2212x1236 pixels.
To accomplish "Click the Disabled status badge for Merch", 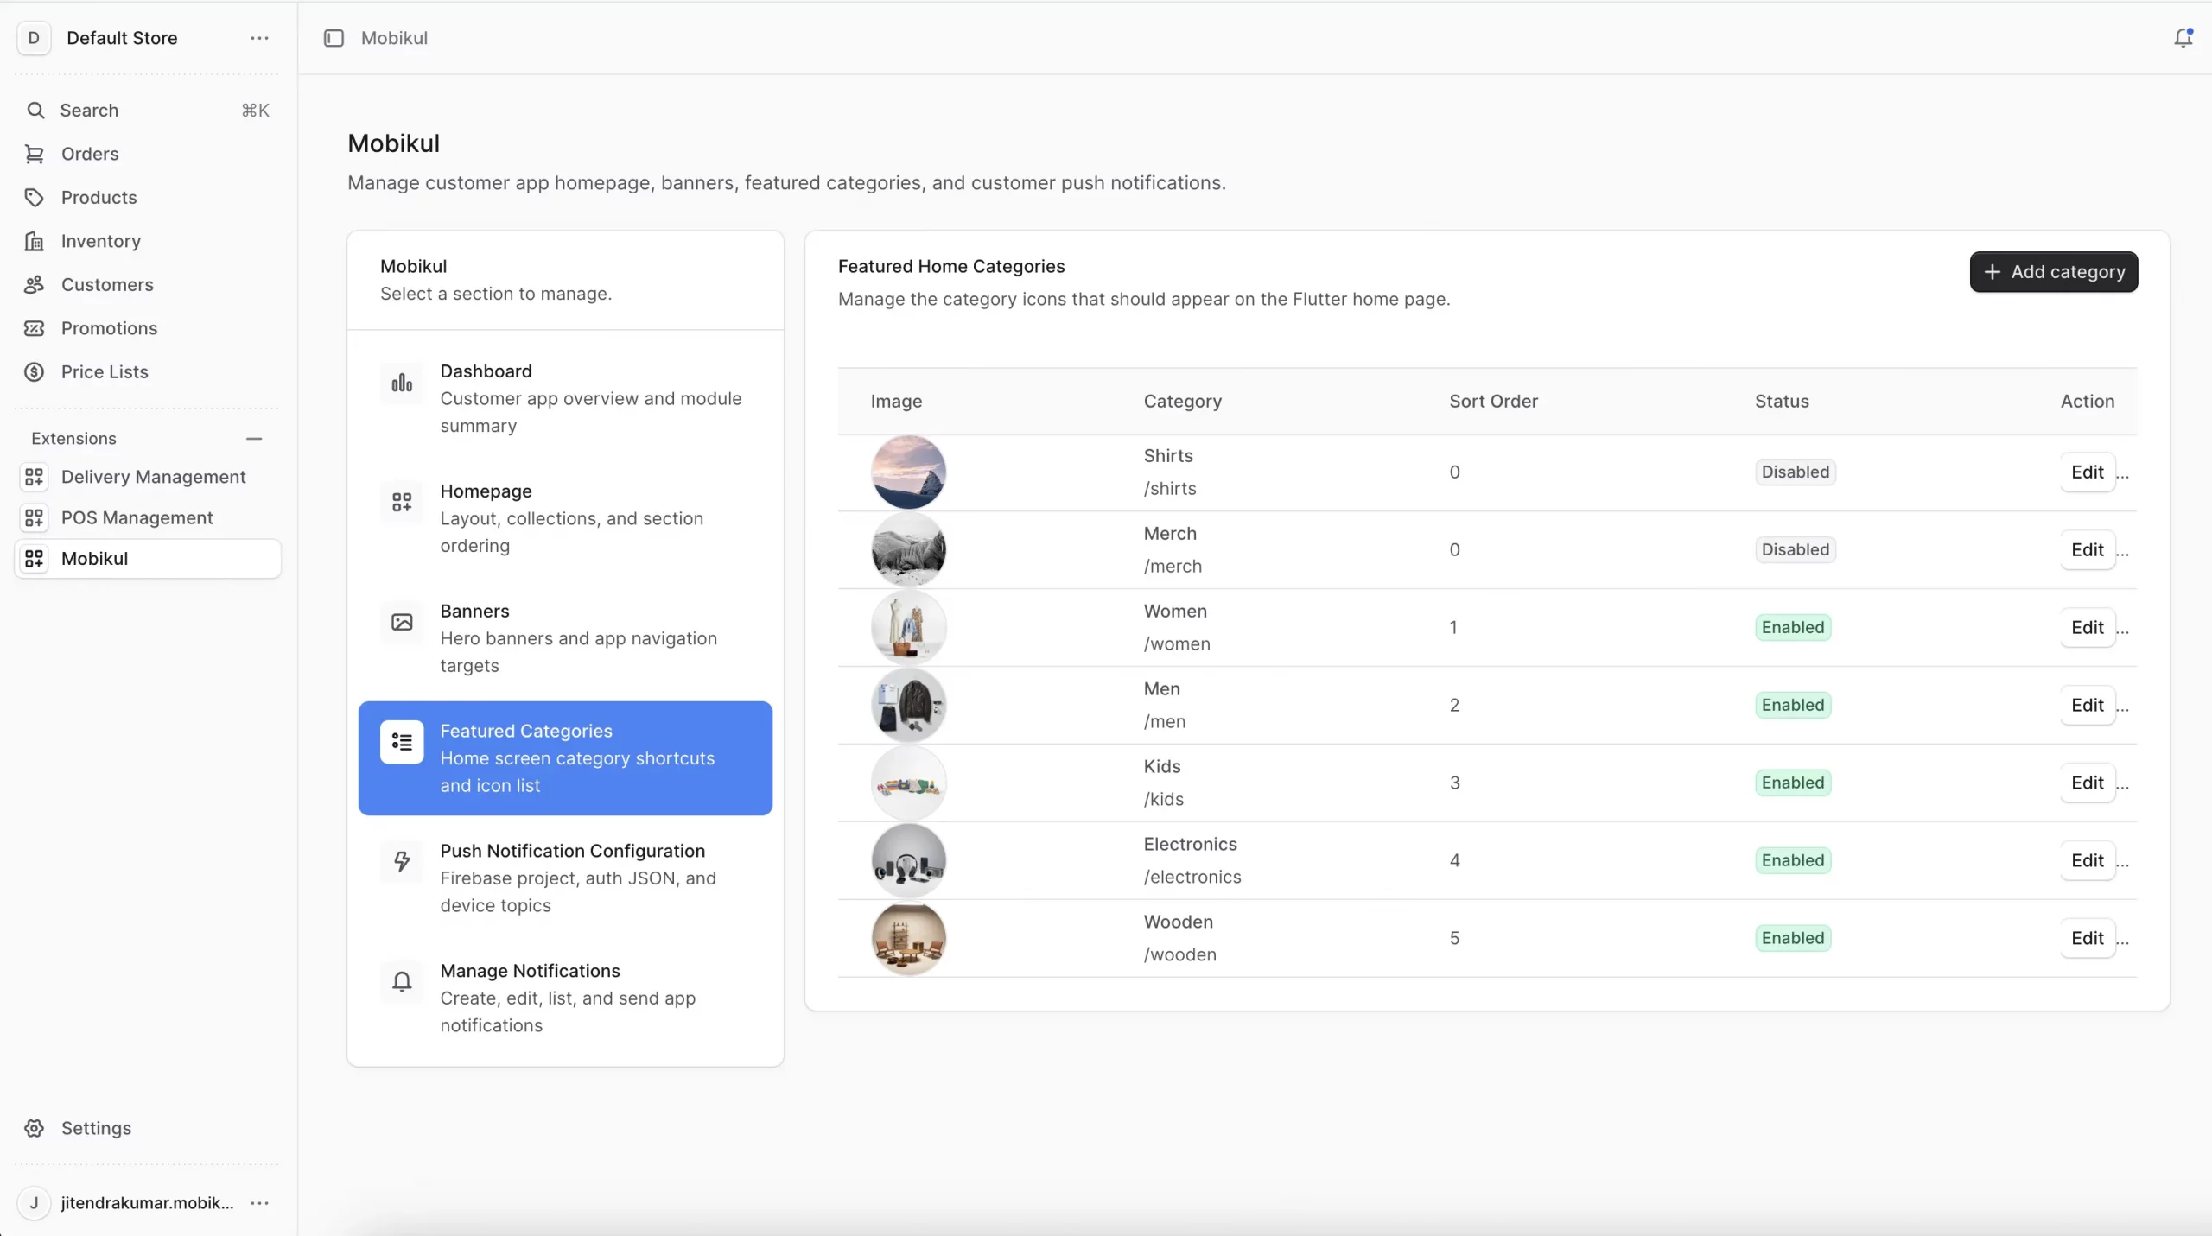I will (x=1795, y=550).
